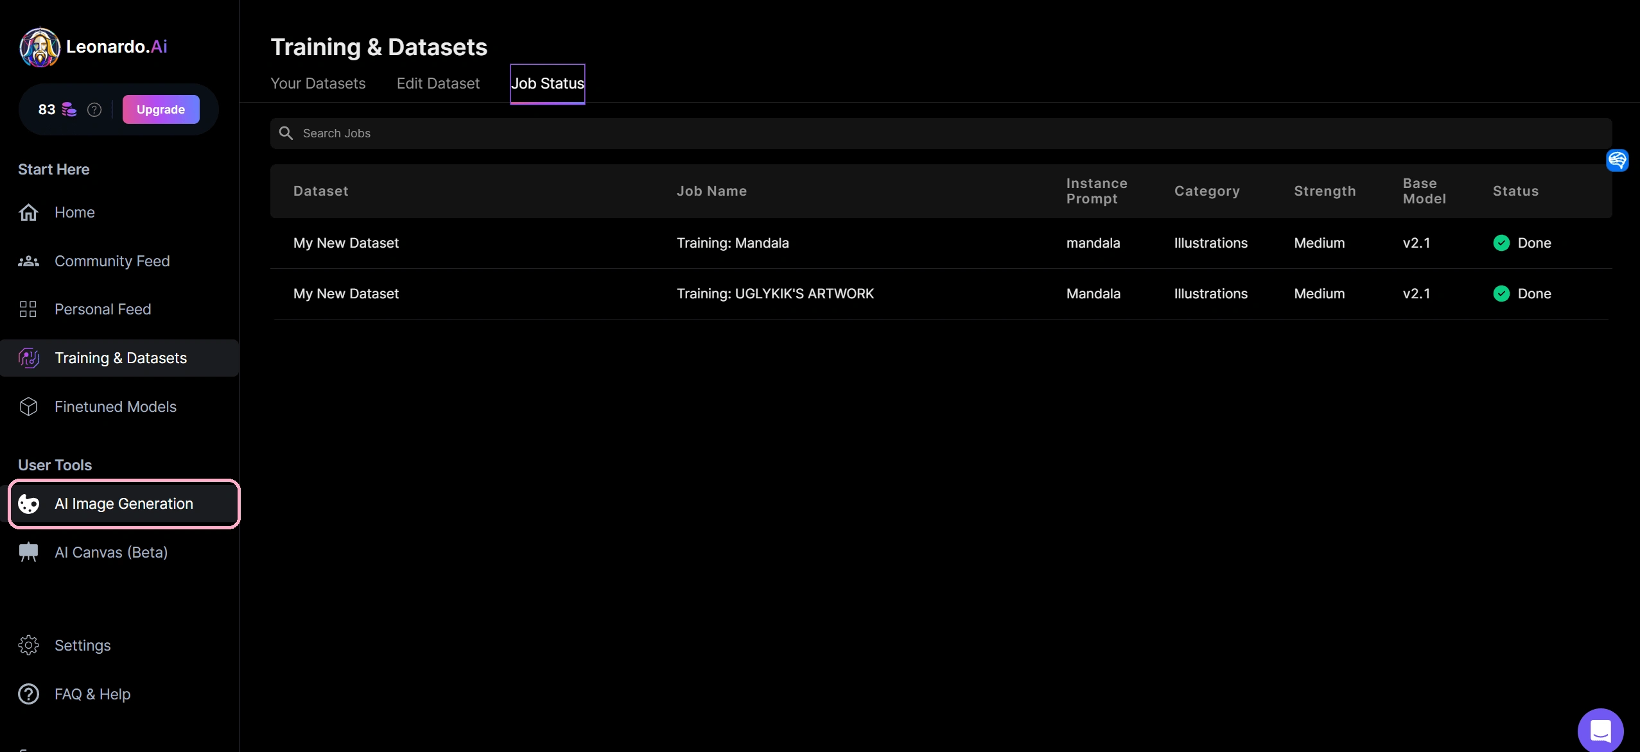Screen dimensions: 1640x752
Task: Click the Base Model column header
Action: 1424,191
